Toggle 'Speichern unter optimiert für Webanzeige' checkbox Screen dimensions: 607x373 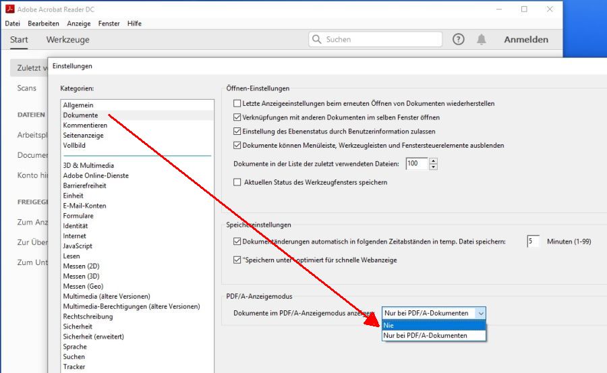point(237,260)
